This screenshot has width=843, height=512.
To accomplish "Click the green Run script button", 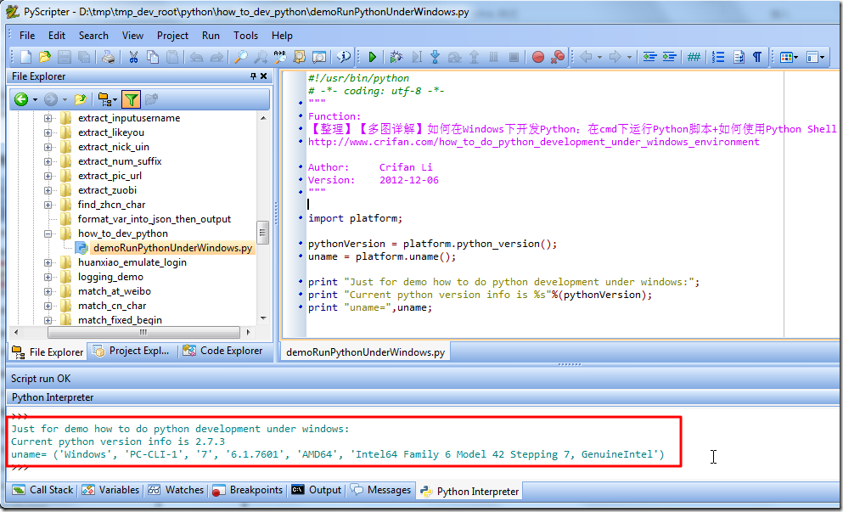I will pos(372,57).
